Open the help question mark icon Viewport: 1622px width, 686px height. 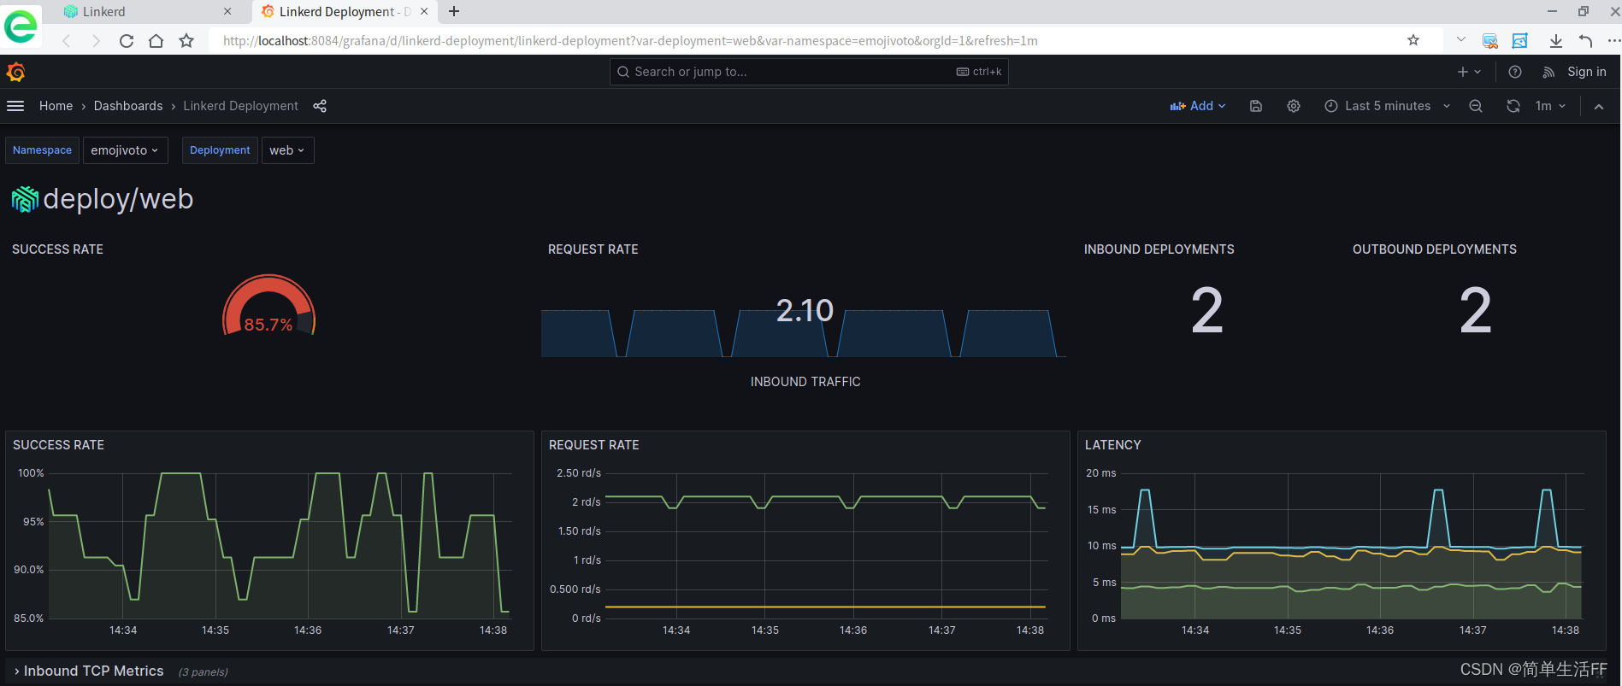(x=1515, y=72)
